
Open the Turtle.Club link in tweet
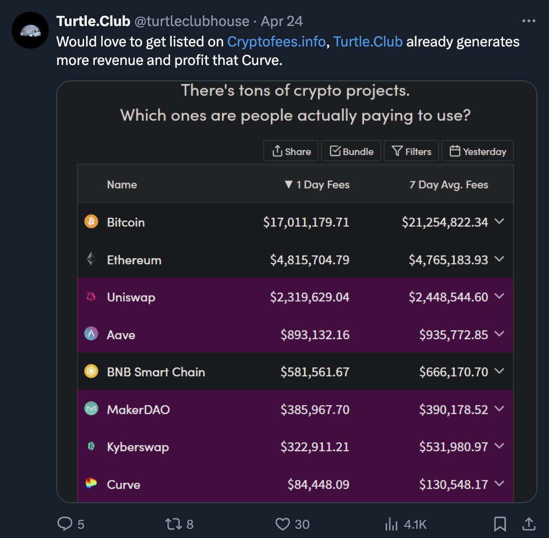(x=368, y=42)
